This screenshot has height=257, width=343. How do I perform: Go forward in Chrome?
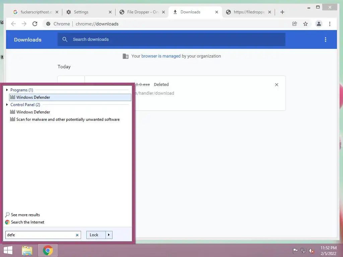[24, 24]
